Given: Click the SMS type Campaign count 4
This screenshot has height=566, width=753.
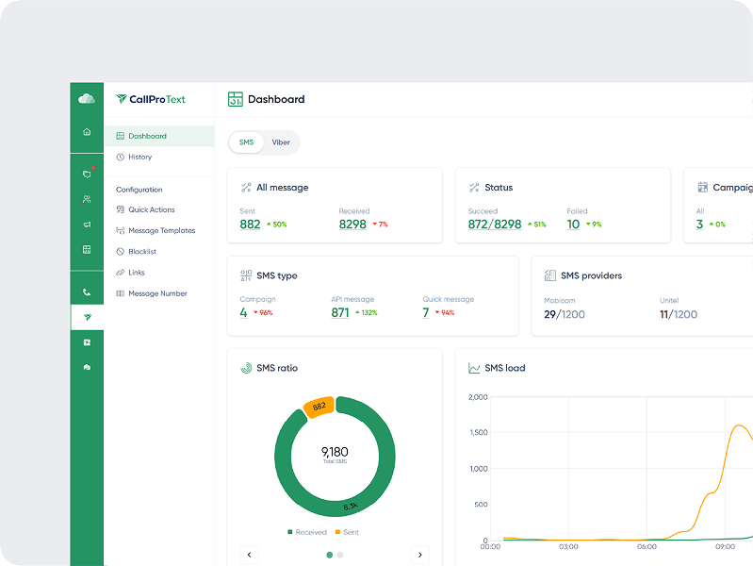Looking at the screenshot, I should [x=243, y=312].
